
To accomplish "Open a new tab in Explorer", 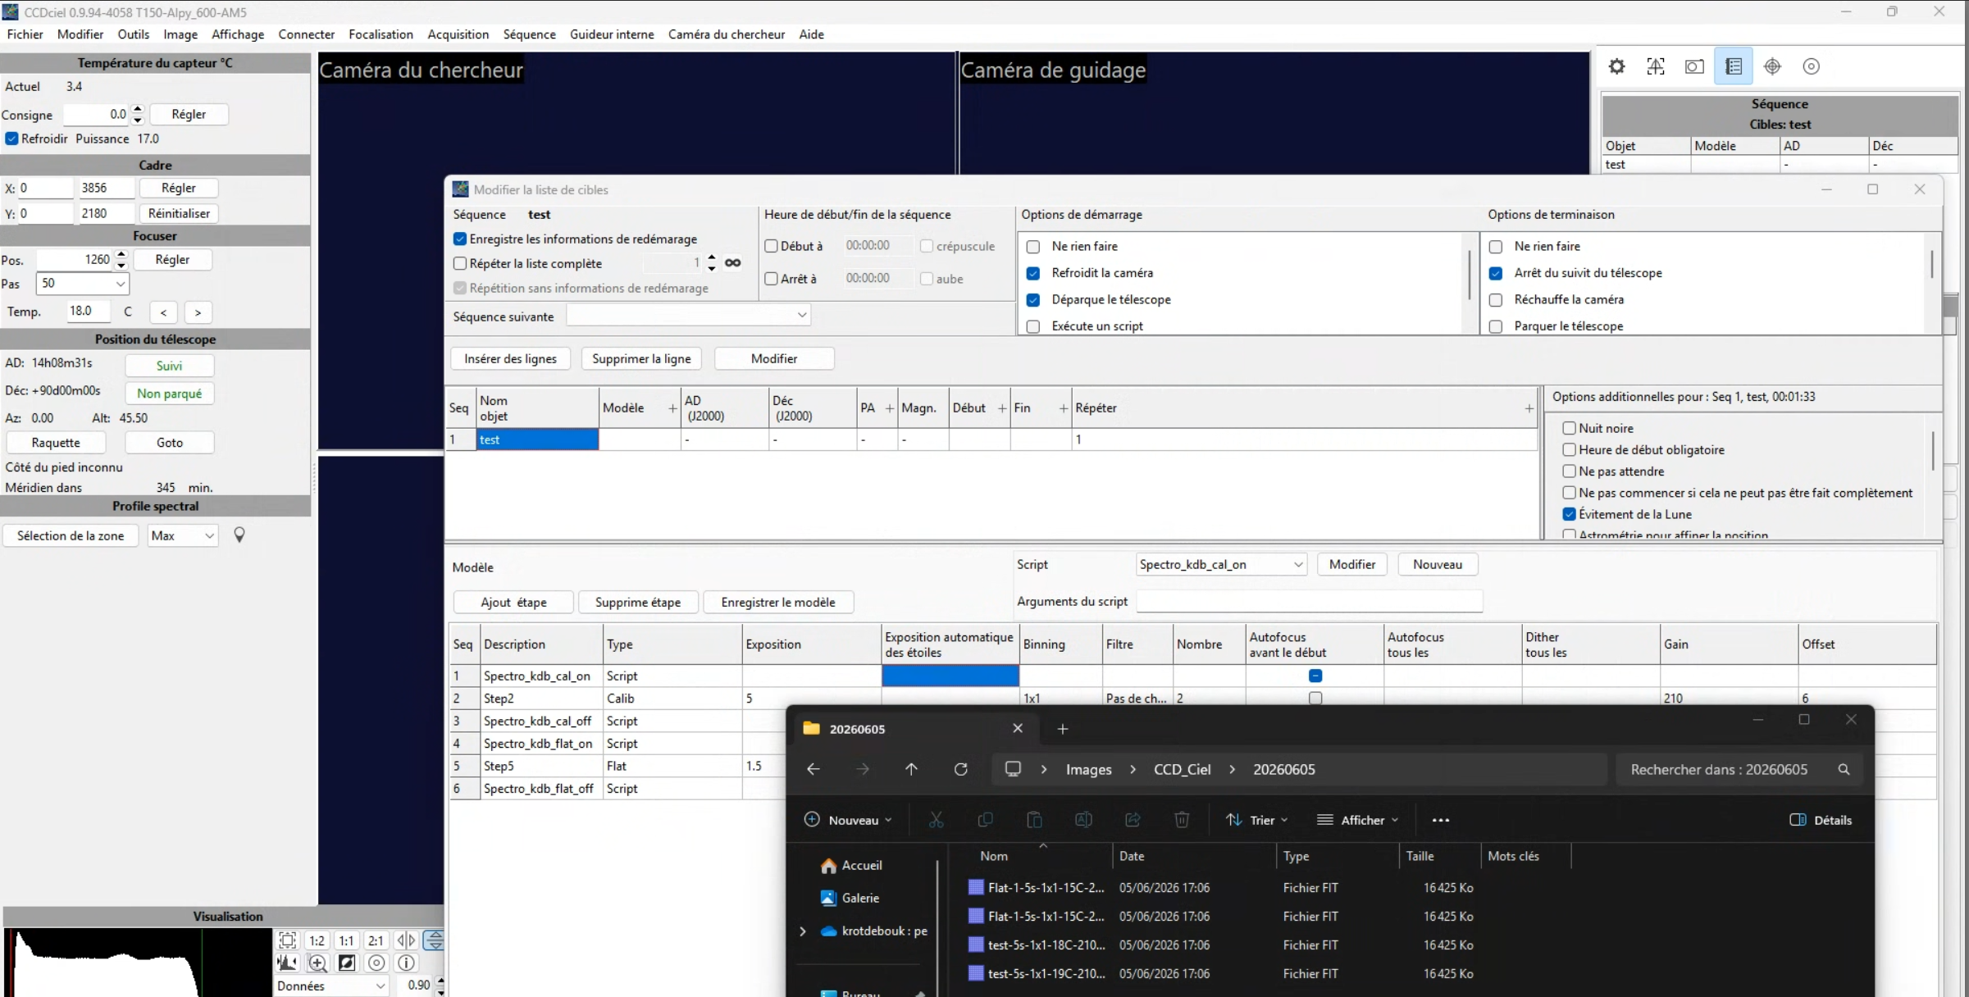I will point(1063,729).
